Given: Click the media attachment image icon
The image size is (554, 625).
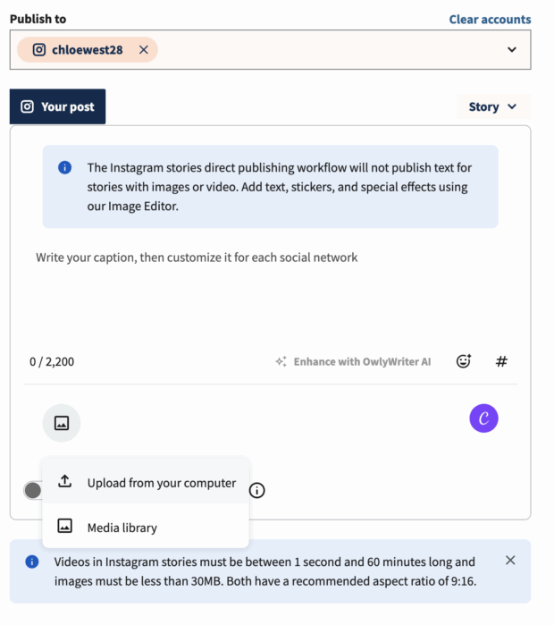Looking at the screenshot, I should 62,423.
